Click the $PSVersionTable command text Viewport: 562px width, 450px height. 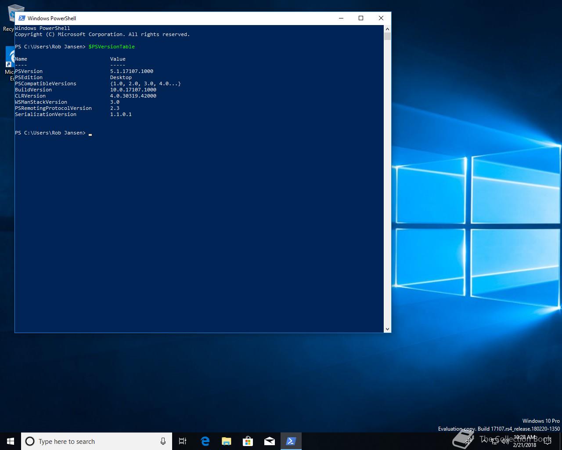click(112, 47)
